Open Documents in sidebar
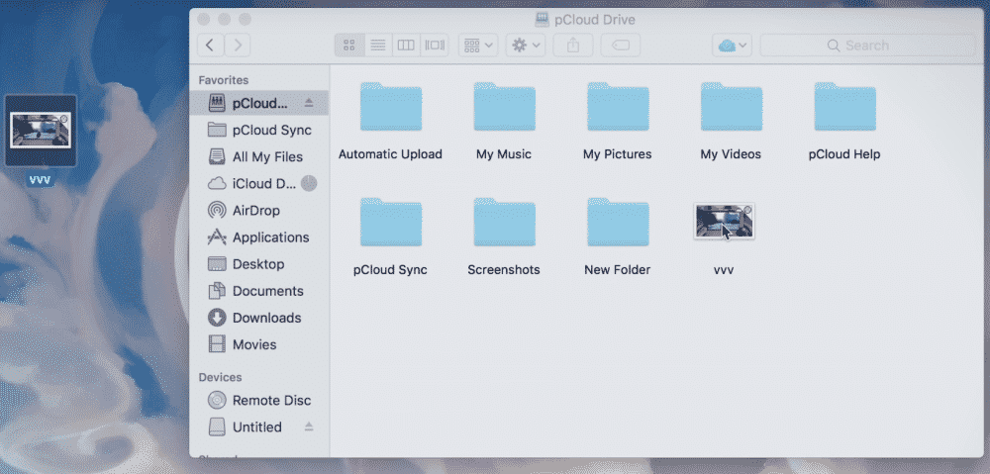990x474 pixels. pos(258,291)
